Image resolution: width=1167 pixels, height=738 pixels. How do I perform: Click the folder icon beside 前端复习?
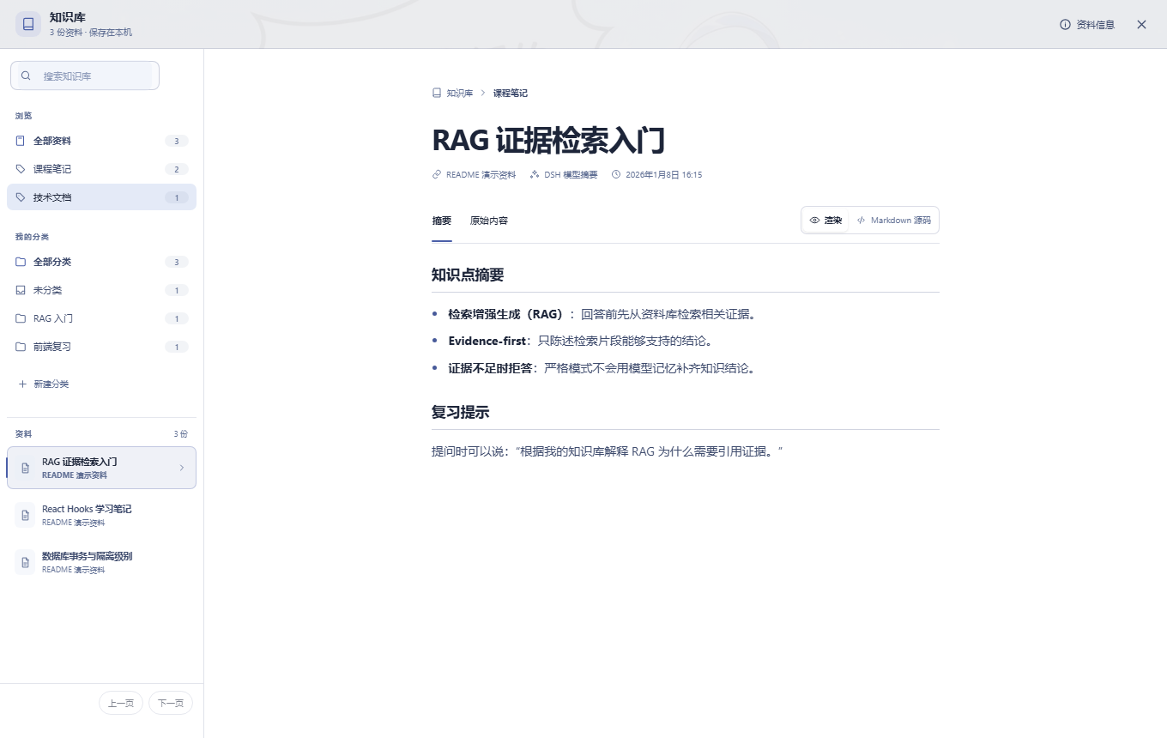click(x=21, y=347)
